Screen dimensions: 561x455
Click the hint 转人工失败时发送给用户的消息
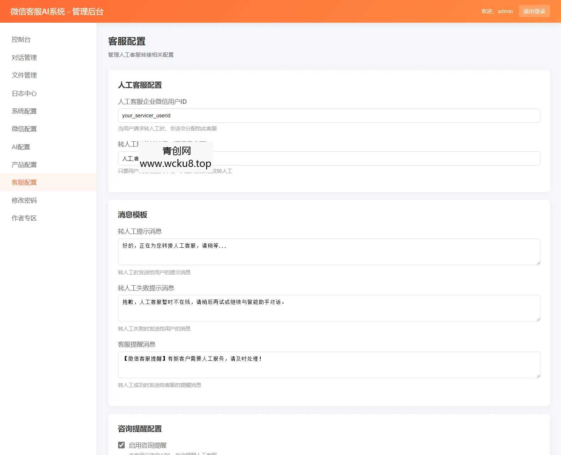pos(154,328)
